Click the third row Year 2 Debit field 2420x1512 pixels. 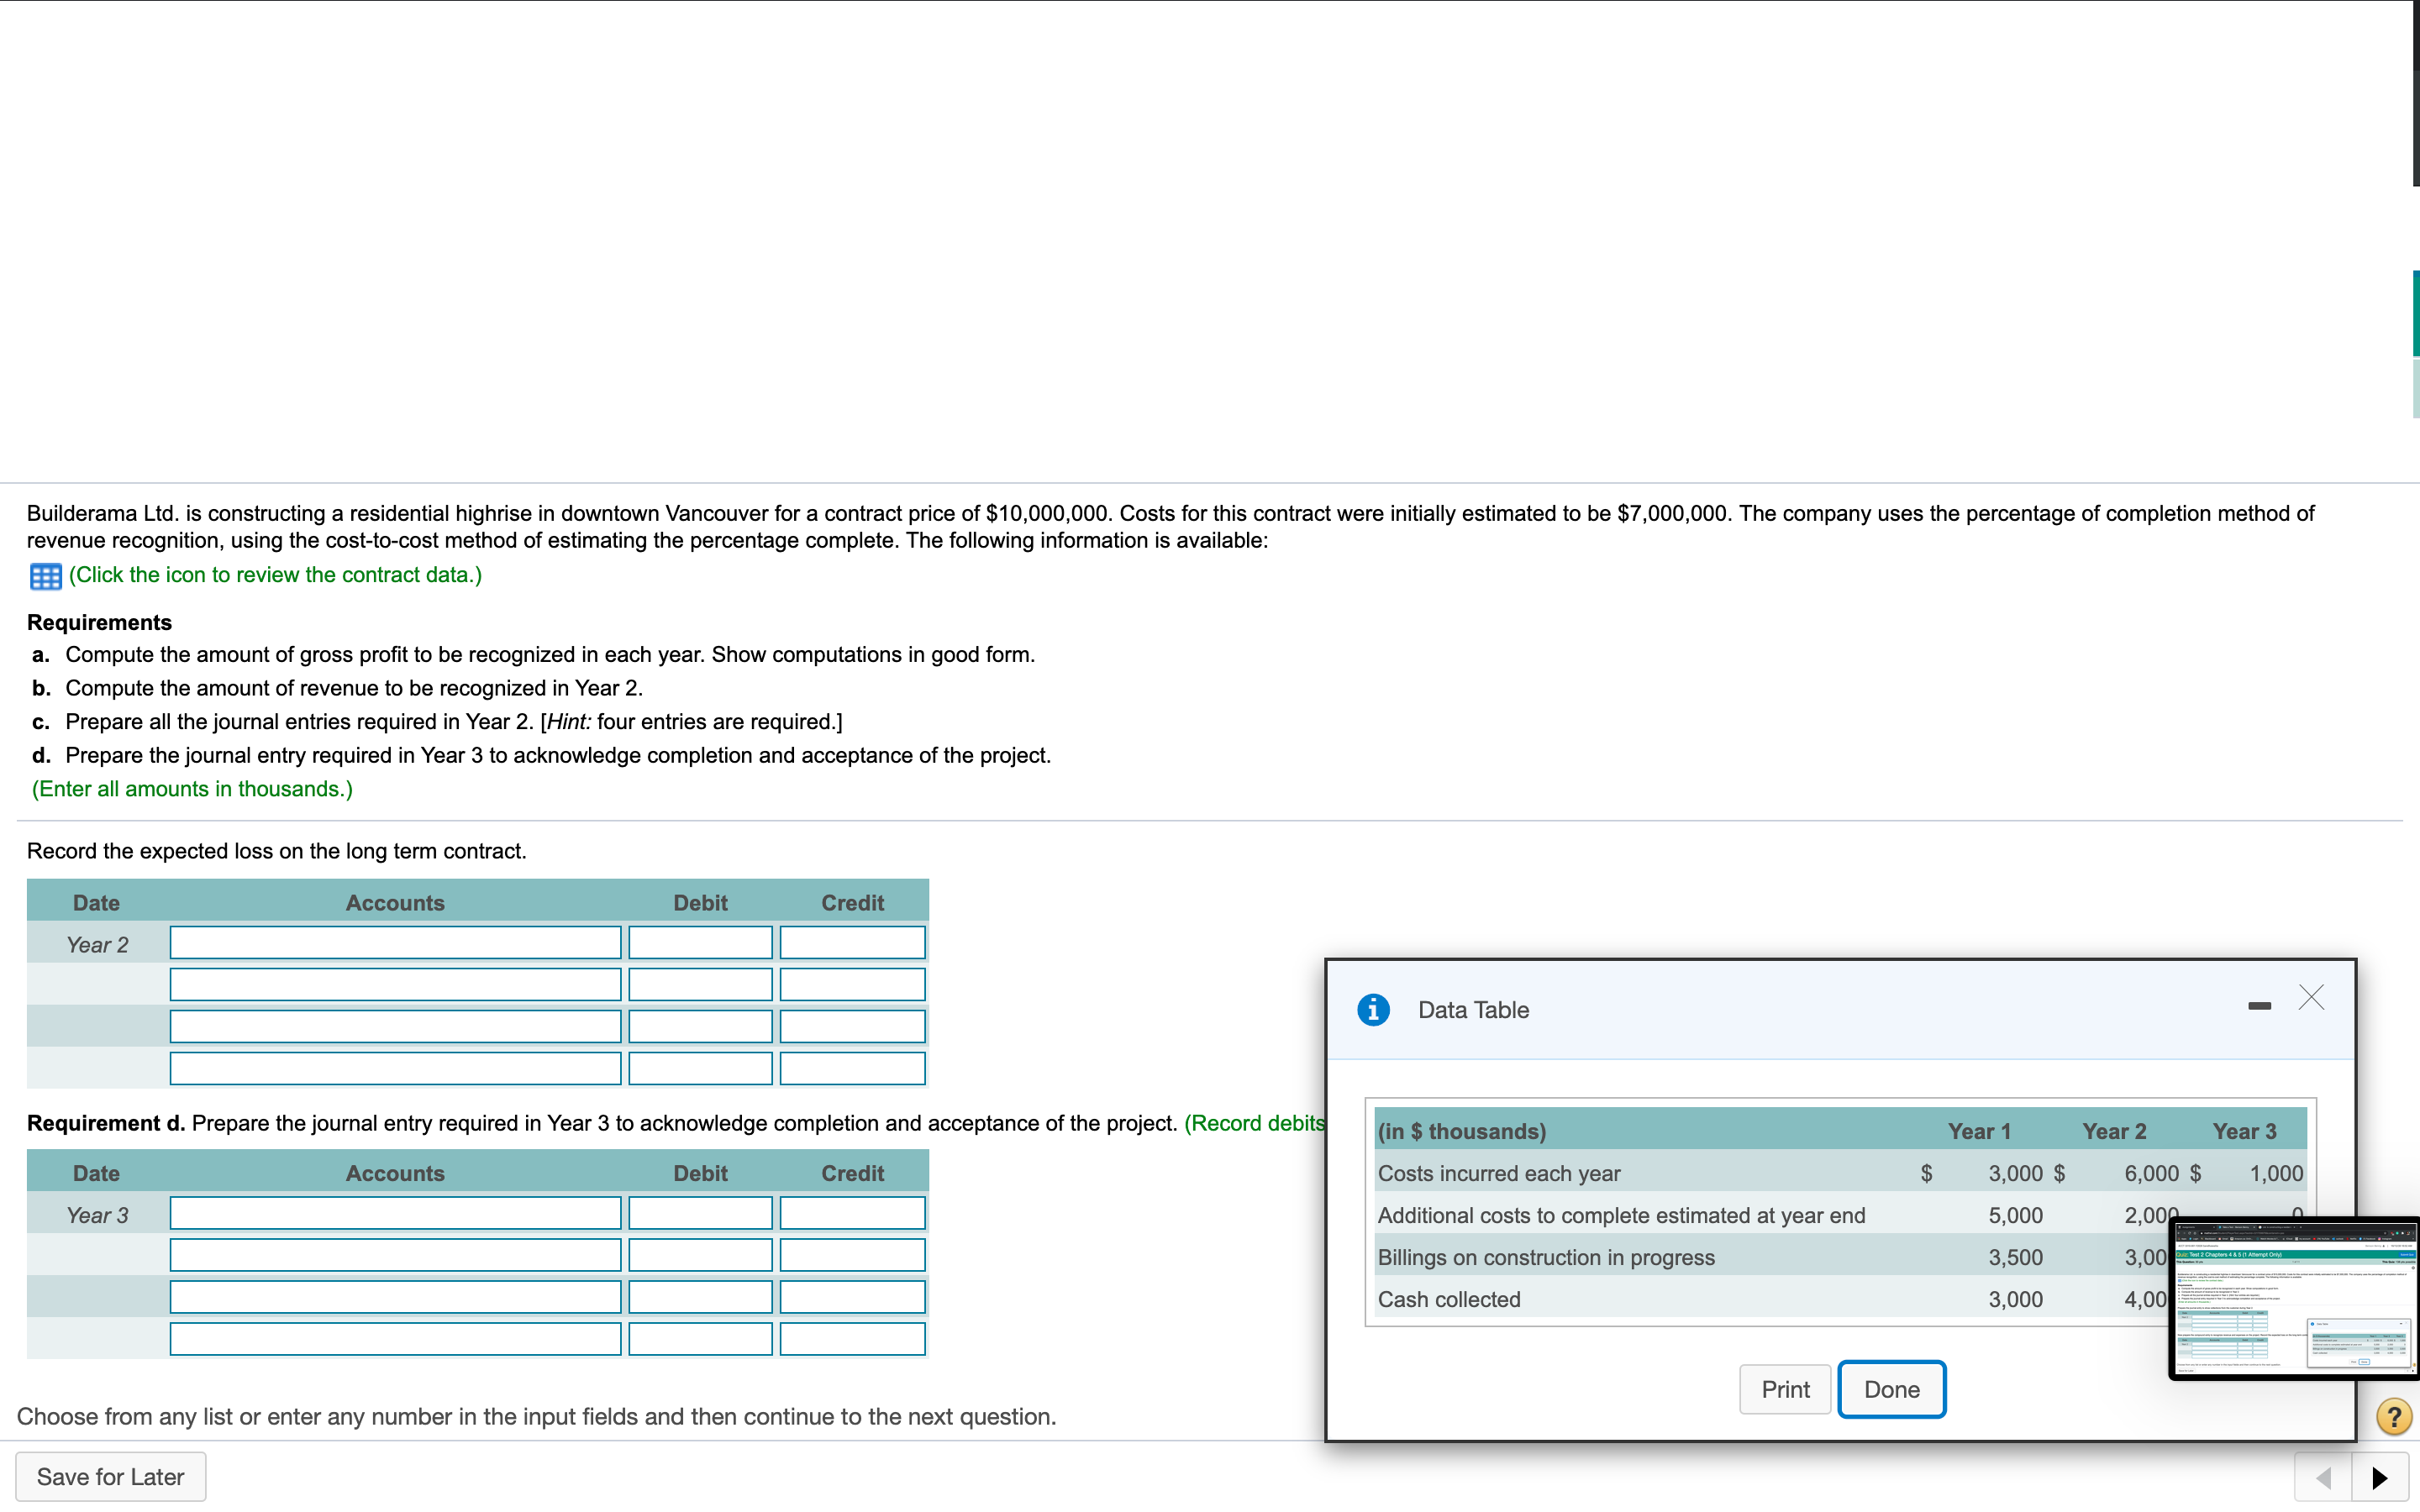[x=700, y=1026]
